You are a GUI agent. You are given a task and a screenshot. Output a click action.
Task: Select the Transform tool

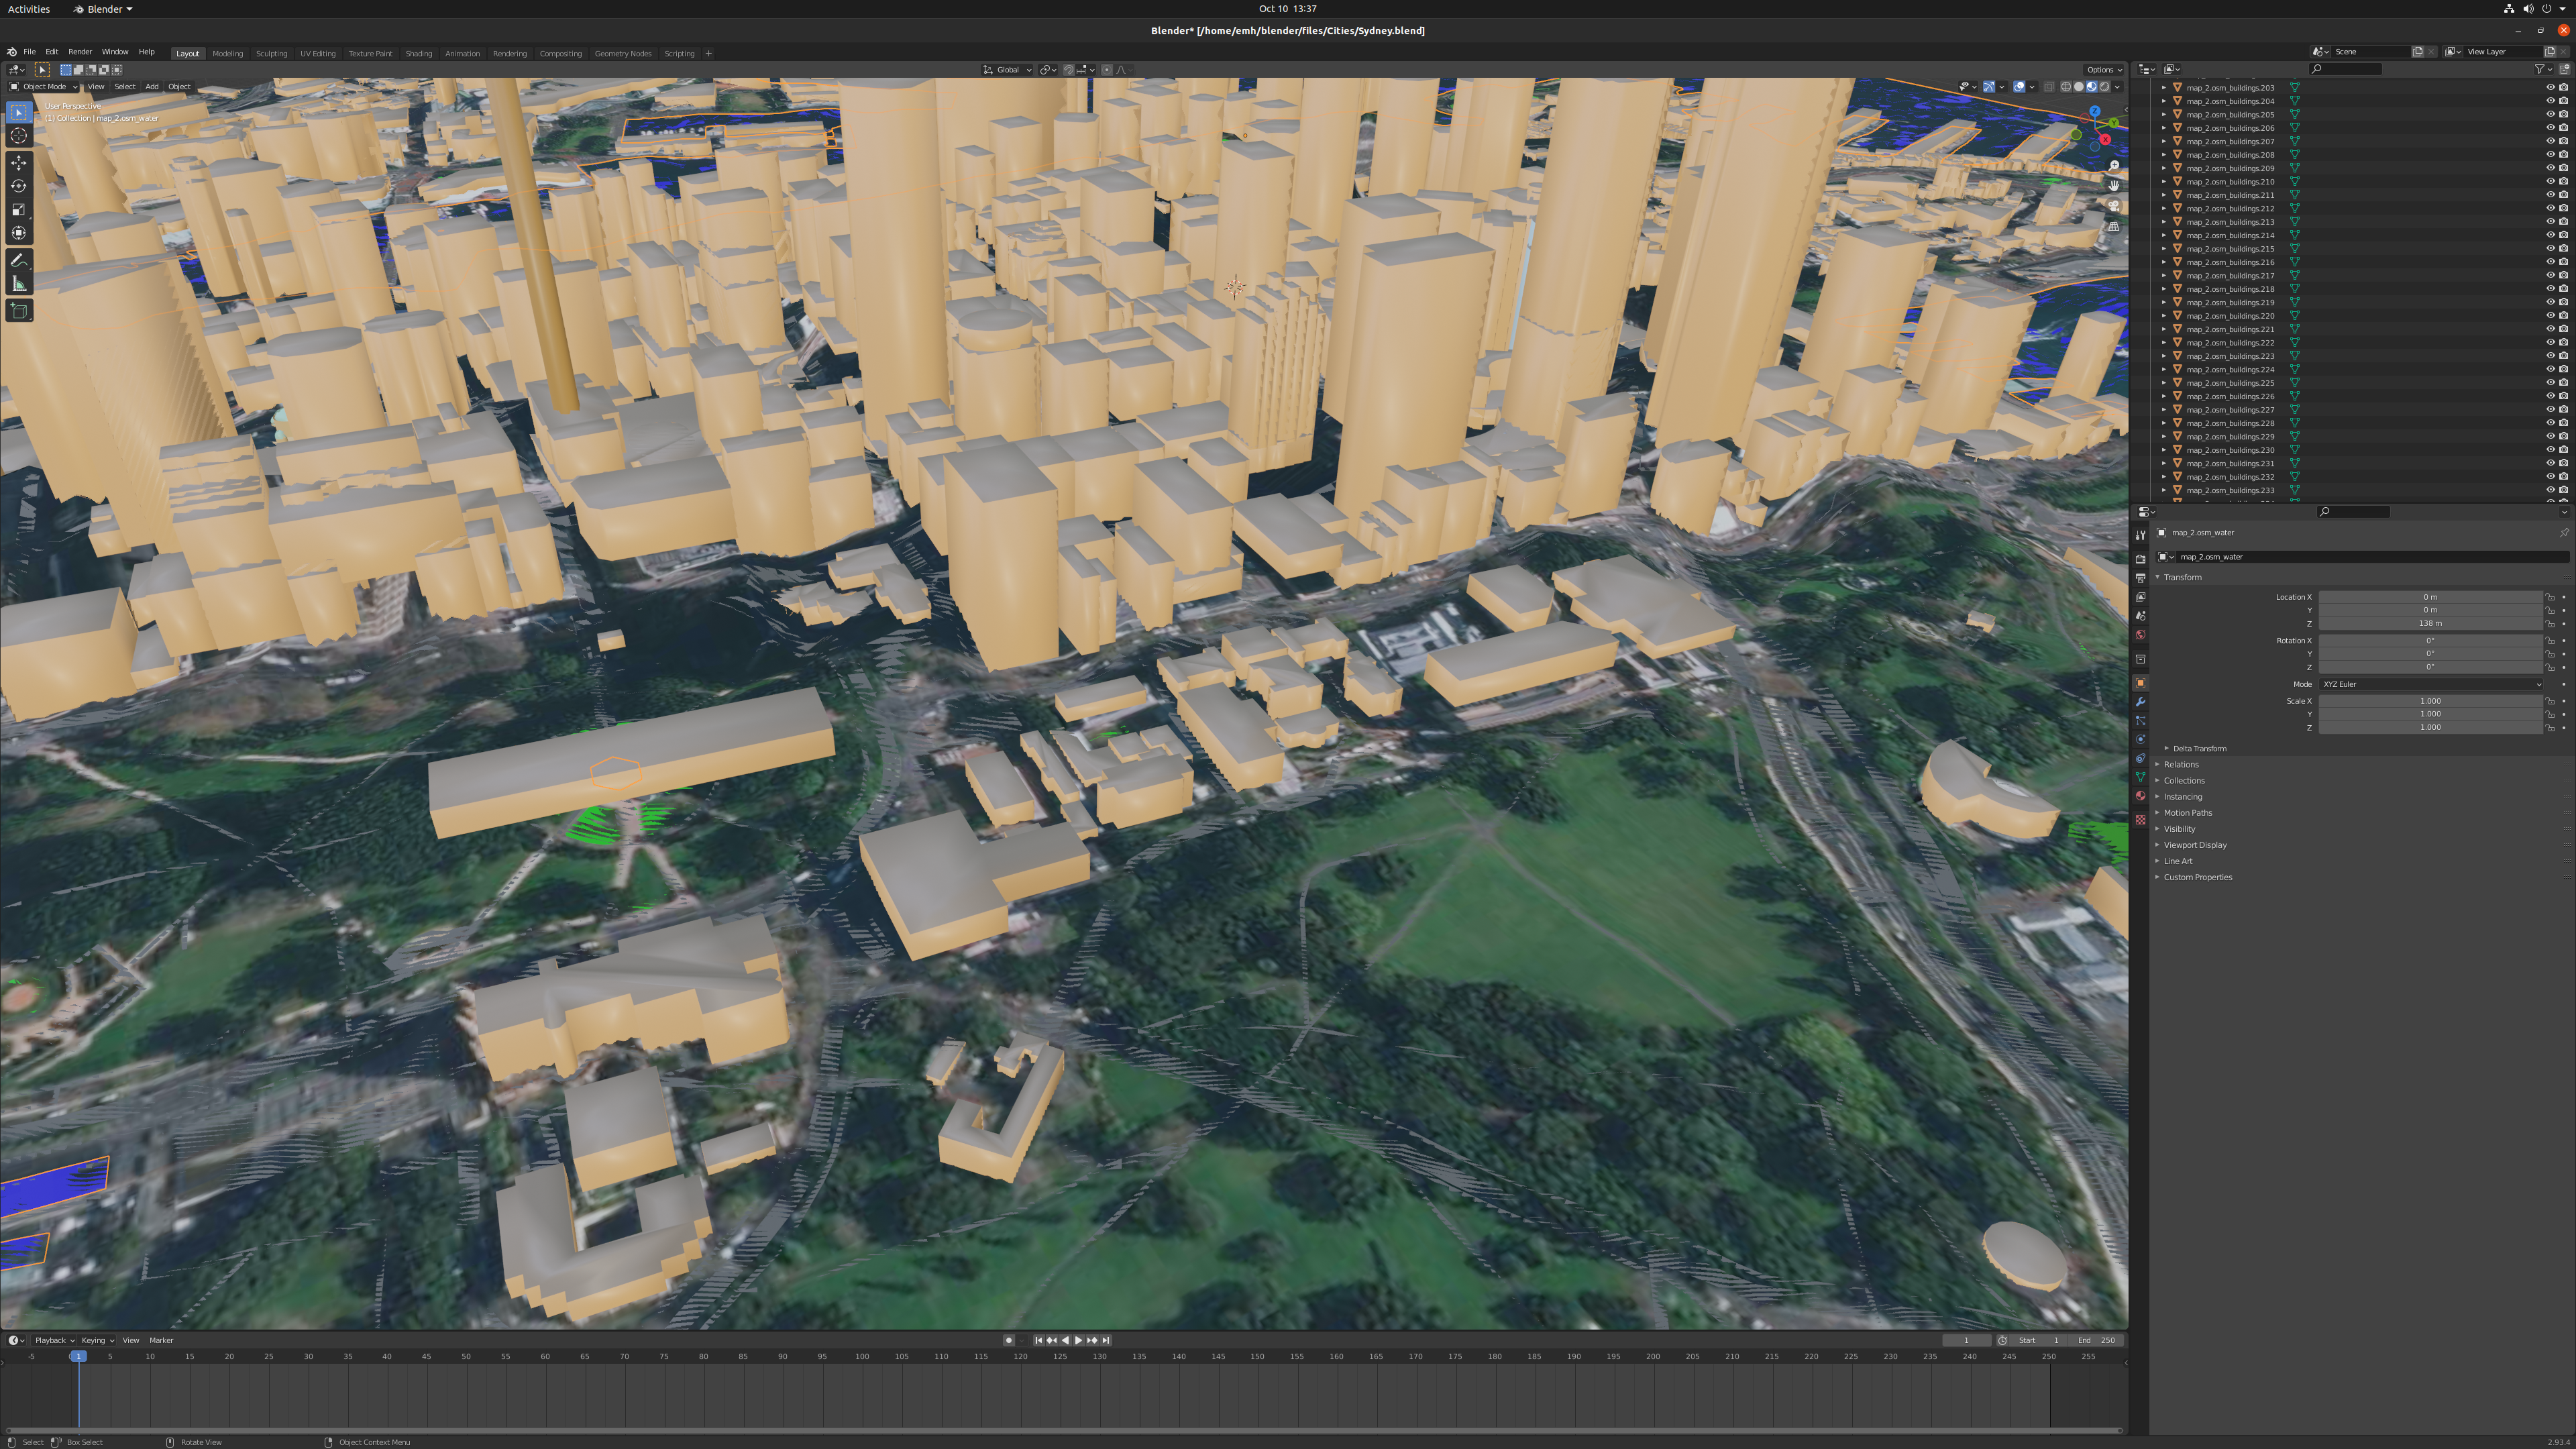pos(19,233)
